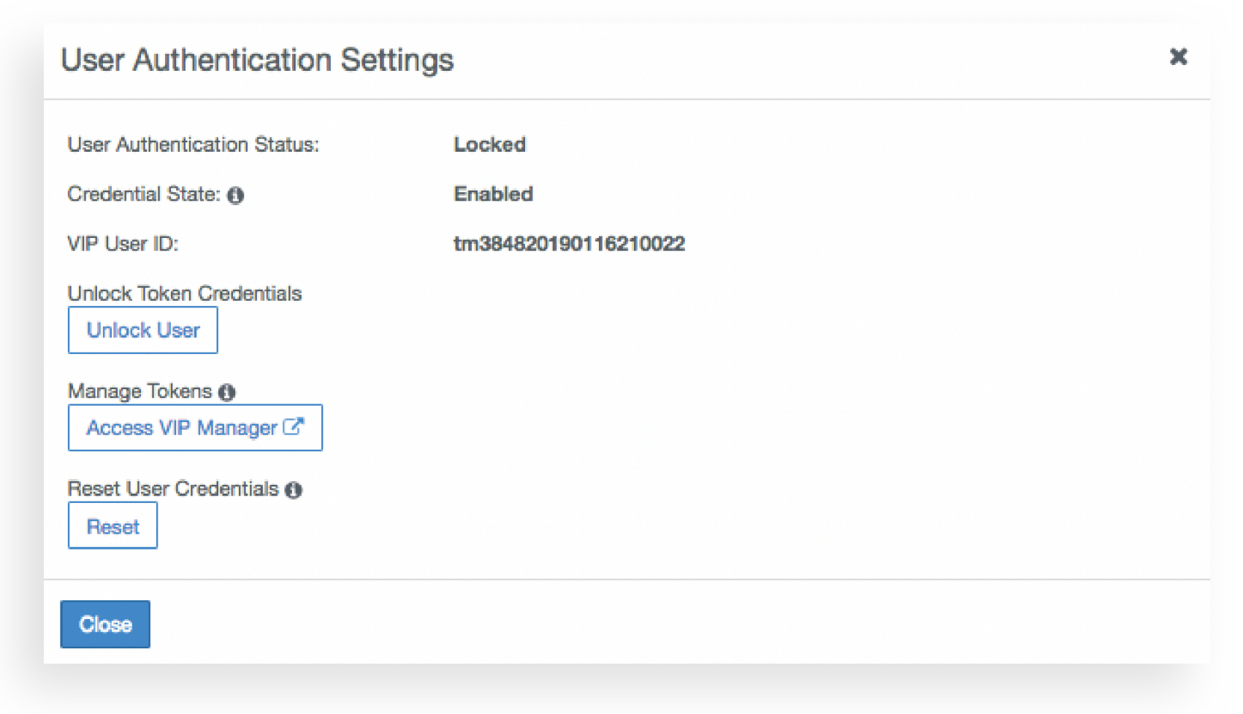
Task: Click the Enabled credential state value
Action: point(493,194)
